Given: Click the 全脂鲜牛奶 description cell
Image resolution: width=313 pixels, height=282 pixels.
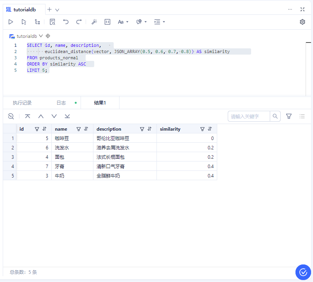Looking at the screenshot, I should (x=125, y=176).
